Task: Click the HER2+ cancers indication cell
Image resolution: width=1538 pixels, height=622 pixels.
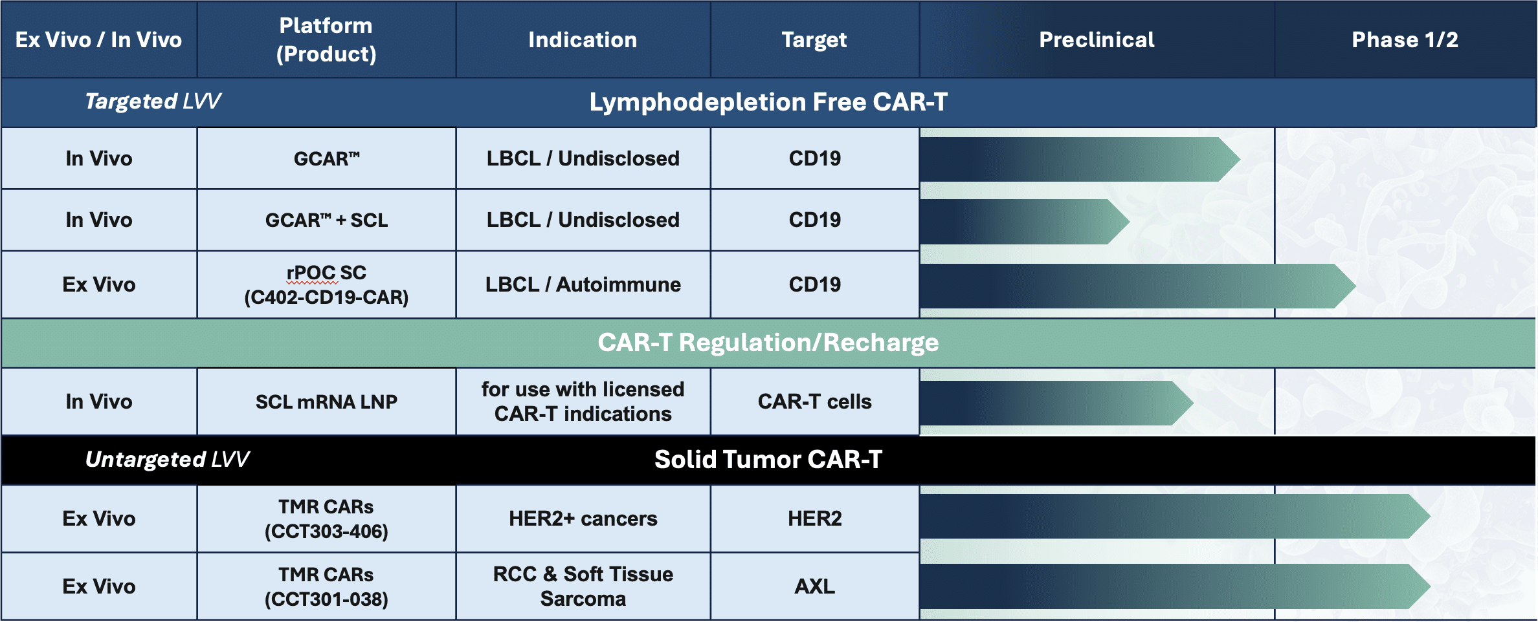Action: pyautogui.click(x=583, y=519)
